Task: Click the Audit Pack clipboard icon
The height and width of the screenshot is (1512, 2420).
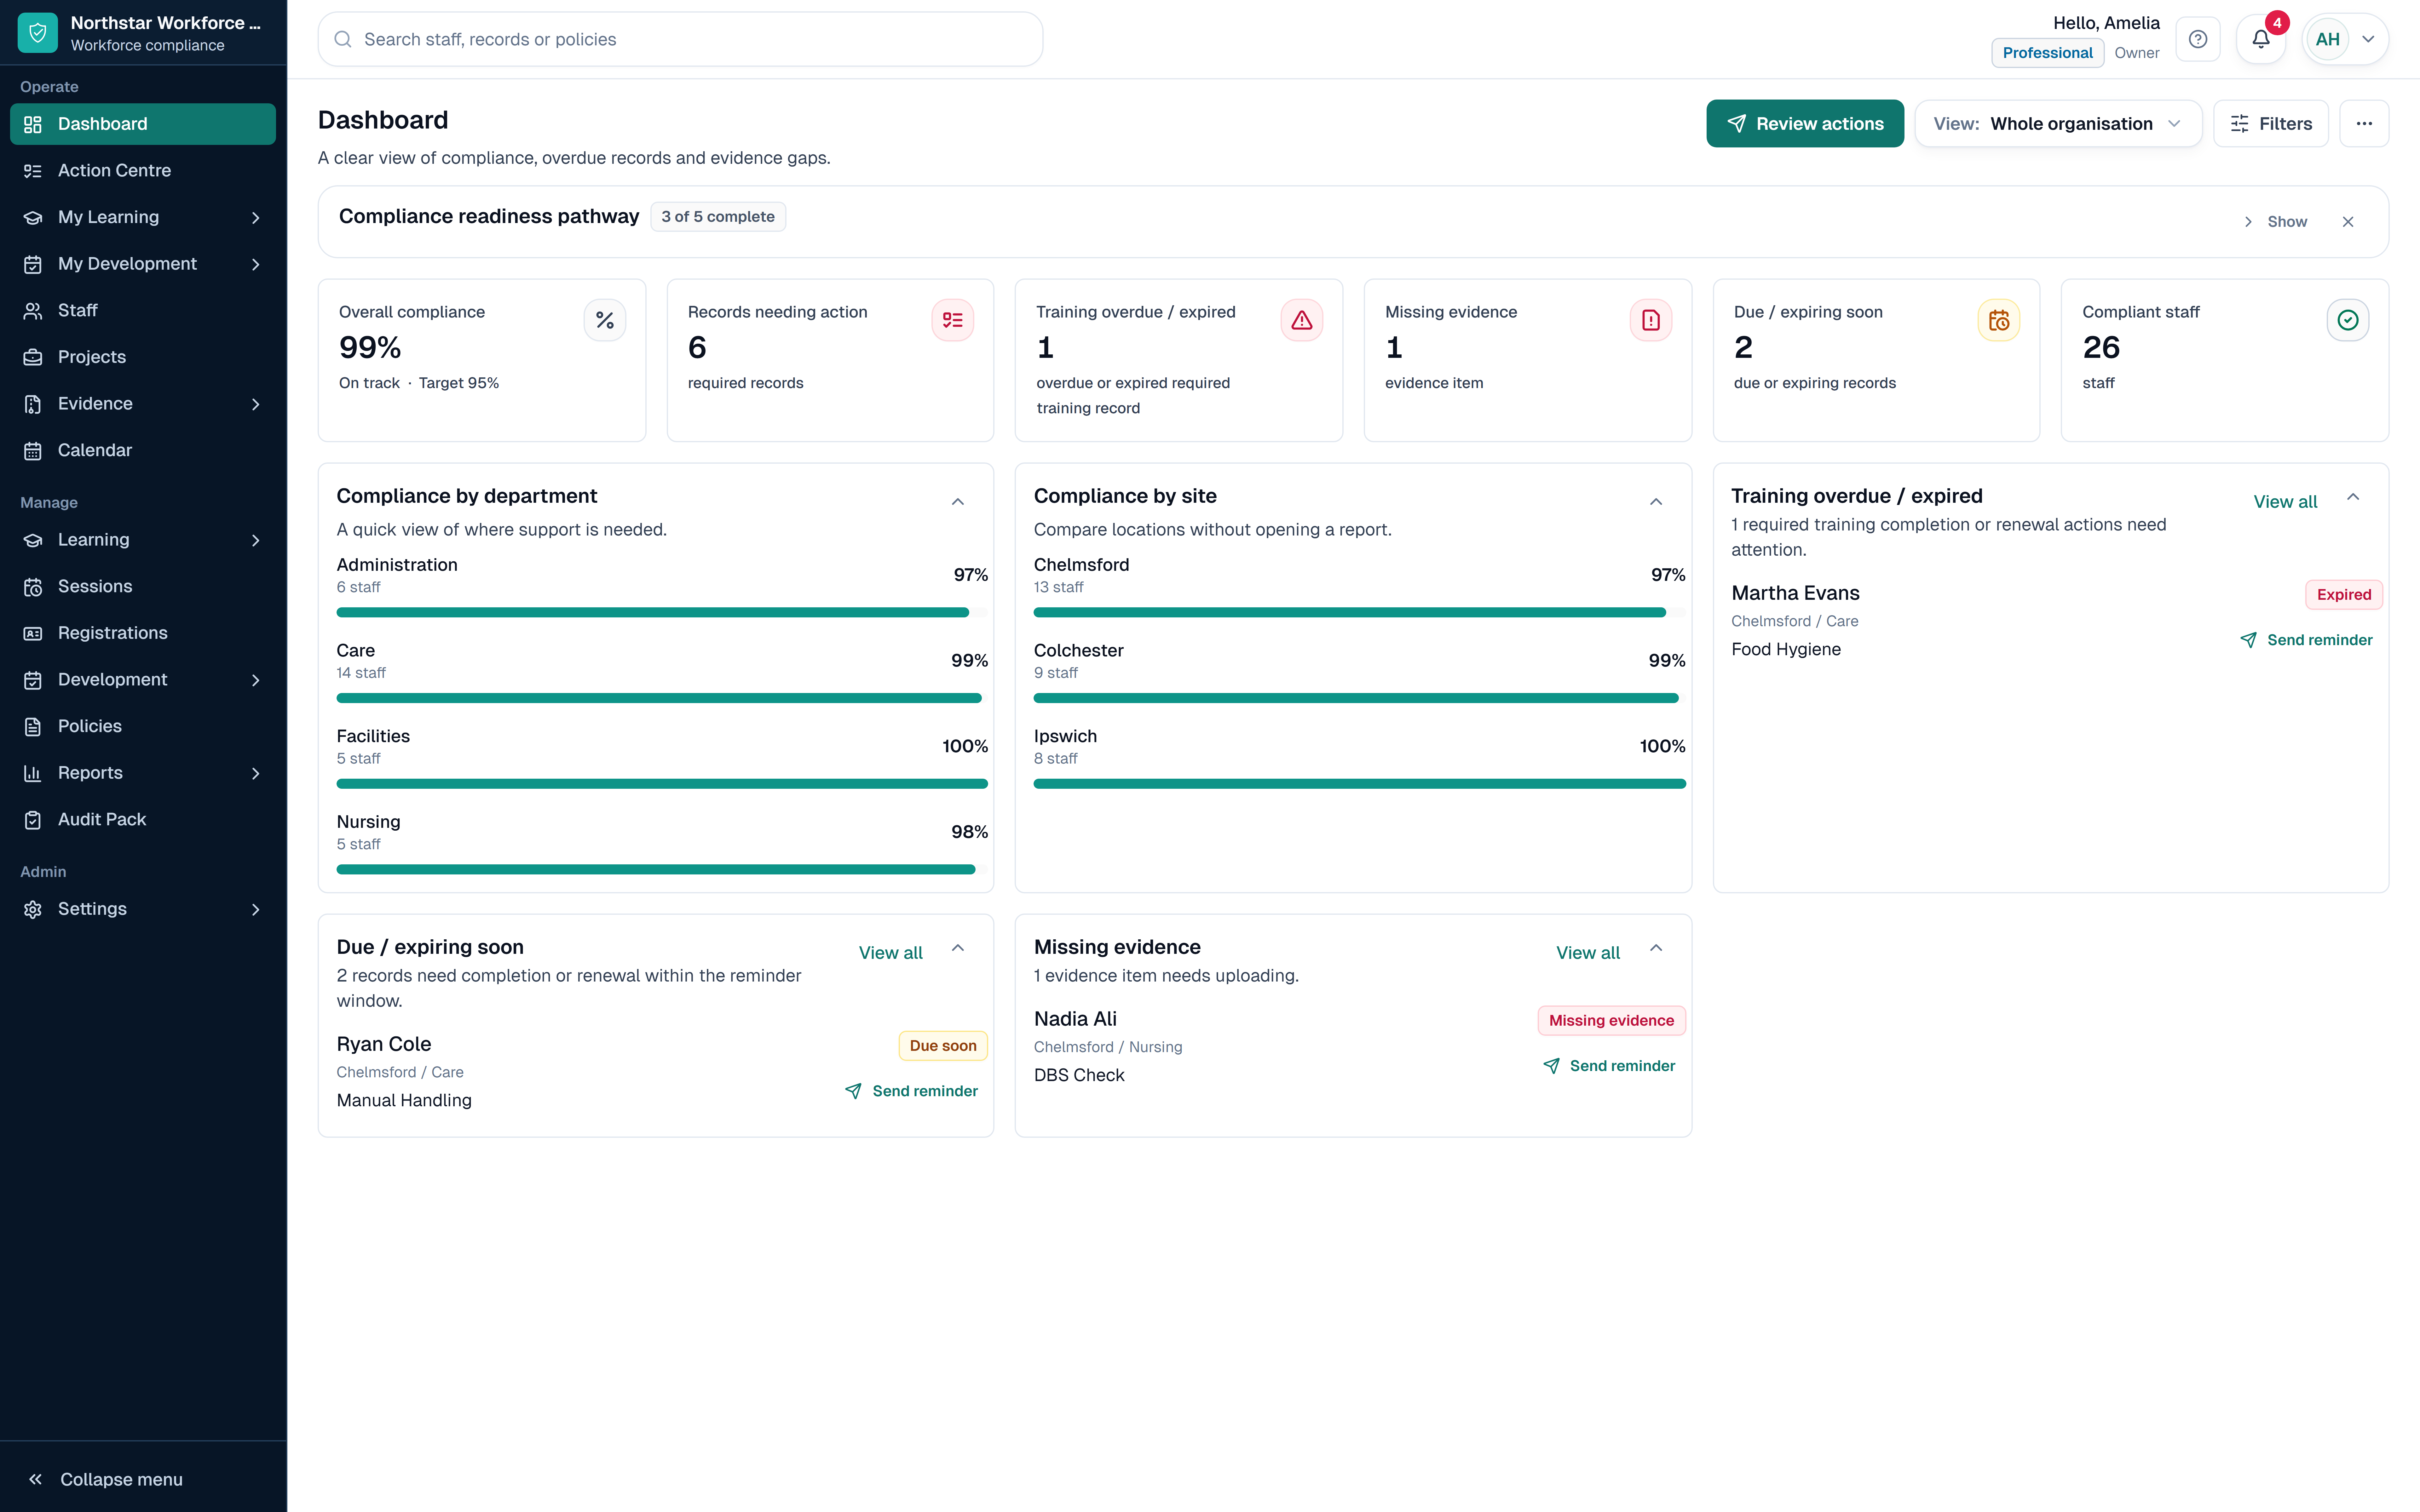Action: (x=33, y=820)
